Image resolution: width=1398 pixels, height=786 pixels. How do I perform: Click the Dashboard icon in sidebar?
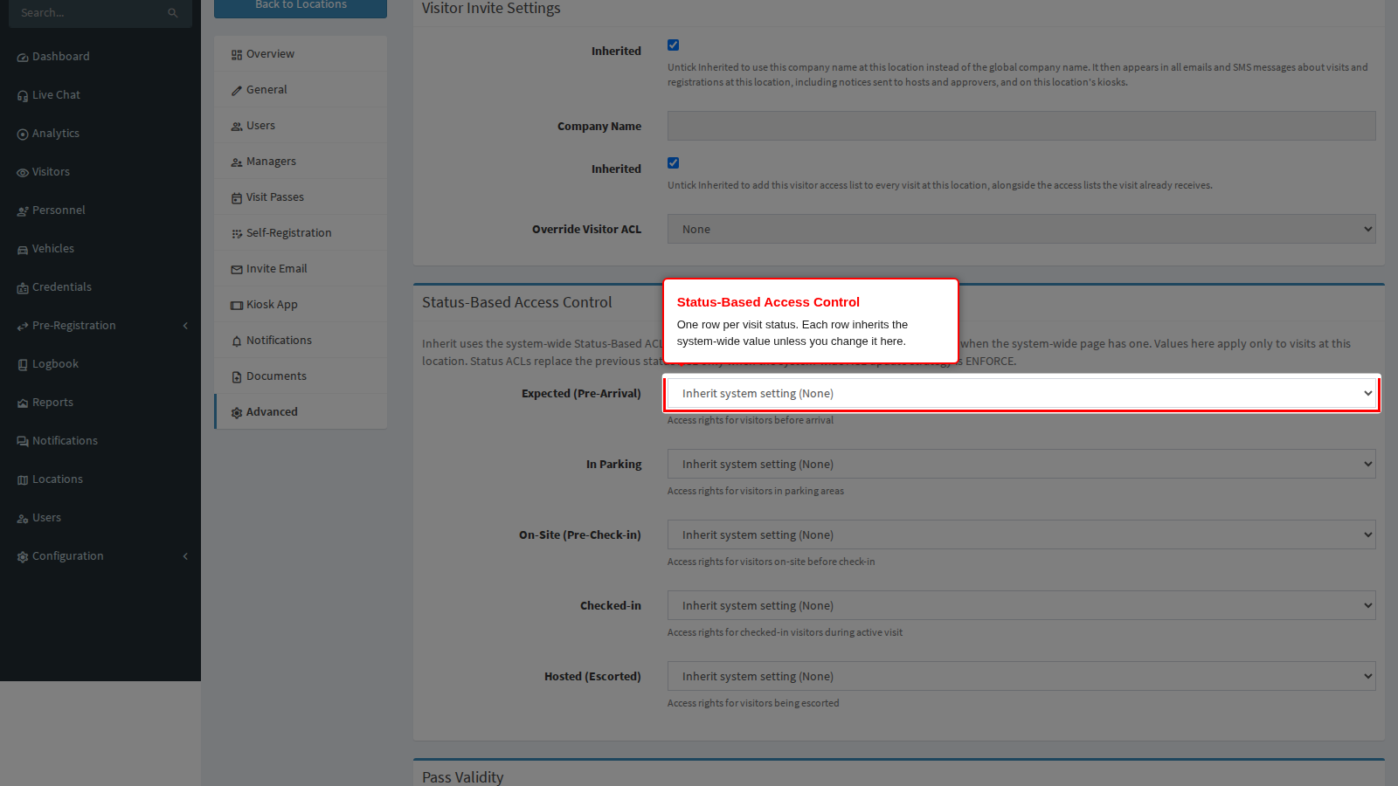23,58
